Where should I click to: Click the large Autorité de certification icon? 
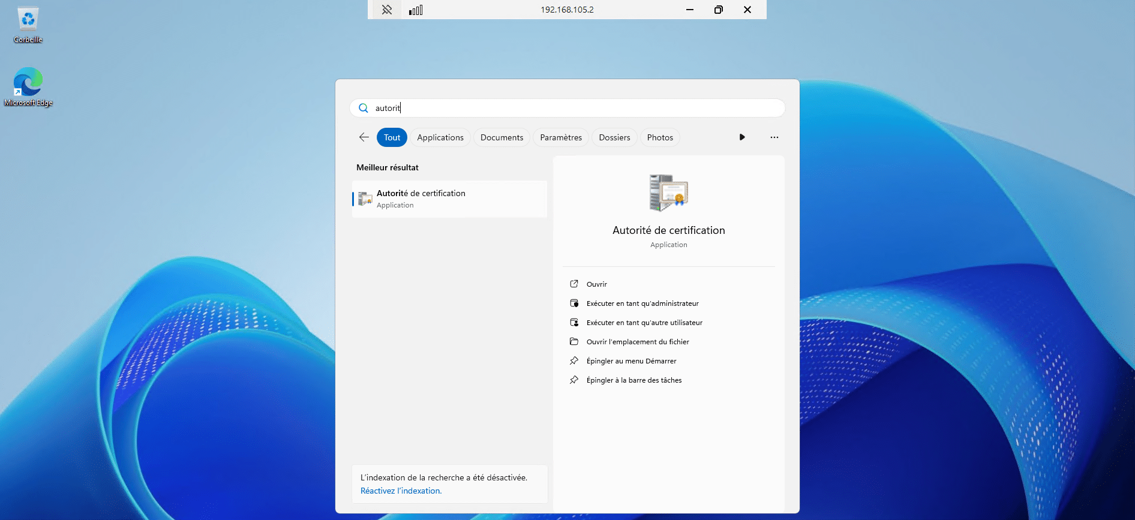pyautogui.click(x=668, y=193)
